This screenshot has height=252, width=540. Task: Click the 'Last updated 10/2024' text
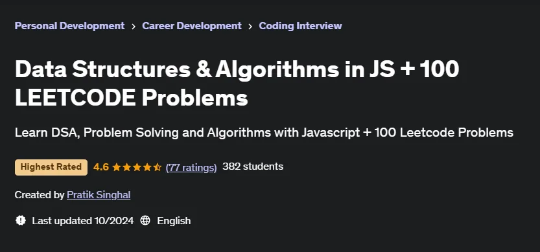(x=83, y=221)
